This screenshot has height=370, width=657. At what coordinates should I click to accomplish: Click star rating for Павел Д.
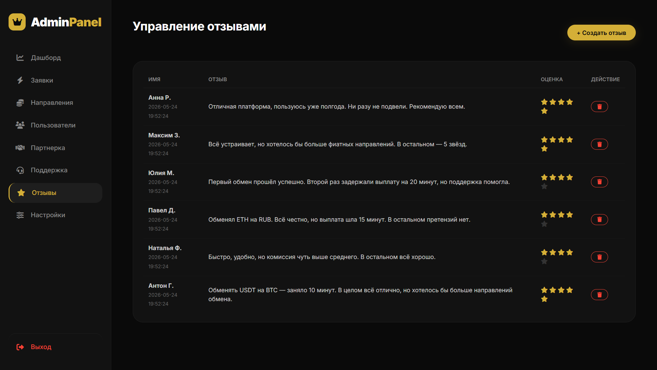coord(557,219)
